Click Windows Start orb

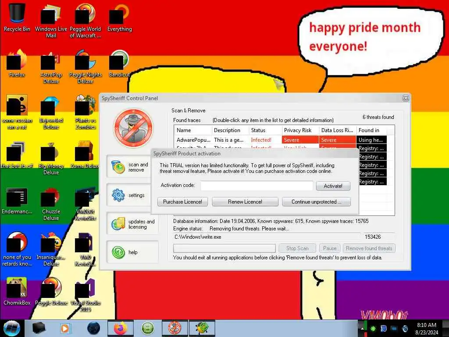click(x=11, y=328)
